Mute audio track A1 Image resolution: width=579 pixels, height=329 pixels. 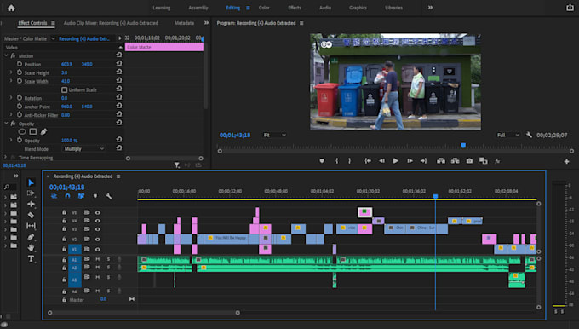pos(97,259)
